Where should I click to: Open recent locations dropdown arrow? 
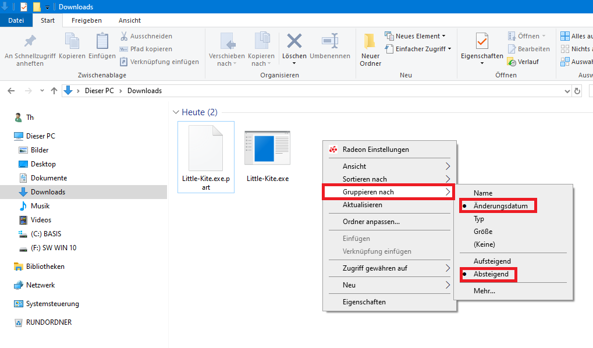point(42,91)
